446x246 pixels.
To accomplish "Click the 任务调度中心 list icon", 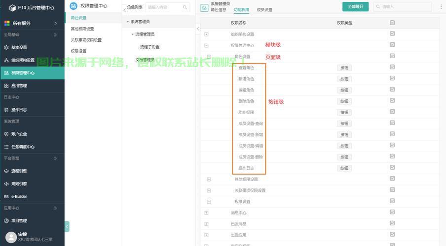I will coord(6,147).
